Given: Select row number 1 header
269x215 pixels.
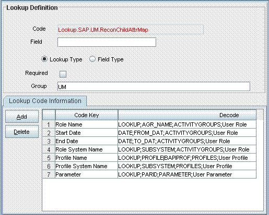Looking at the screenshot, I should point(49,124).
